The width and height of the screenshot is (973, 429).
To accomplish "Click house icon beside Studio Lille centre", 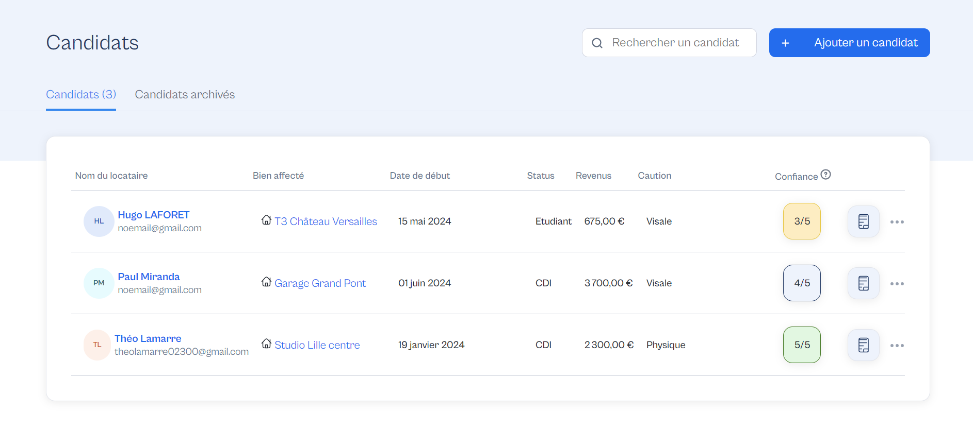I will tap(266, 344).
